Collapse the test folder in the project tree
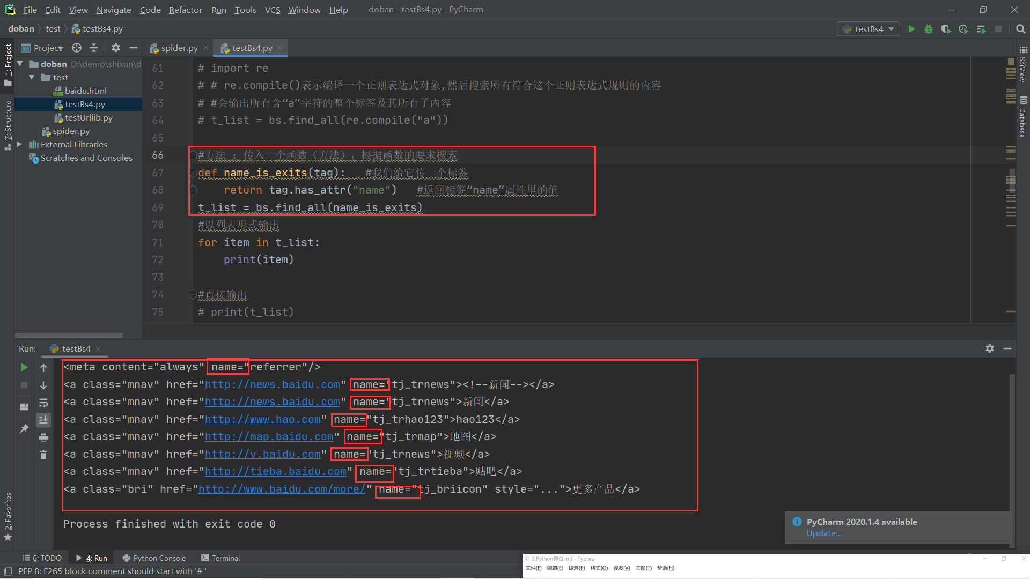Screen dimensions: 1030x579 pos(32,77)
